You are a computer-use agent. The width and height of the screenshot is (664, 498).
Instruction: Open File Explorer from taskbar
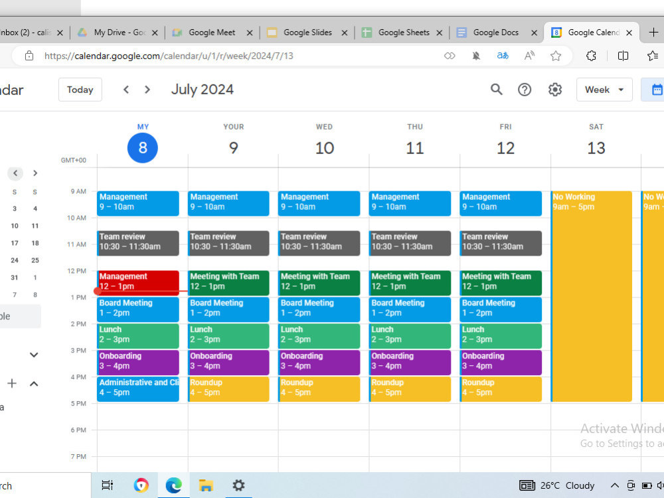[206, 485]
